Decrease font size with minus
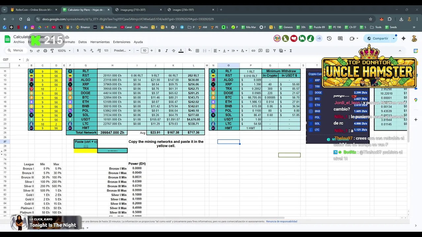Viewport: 422px width, 237px height. tap(137, 51)
